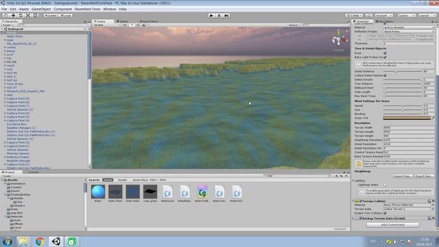This screenshot has height=247, width=439.
Task: Toggle Collect Detail Patches checkbox
Action: [385, 75]
